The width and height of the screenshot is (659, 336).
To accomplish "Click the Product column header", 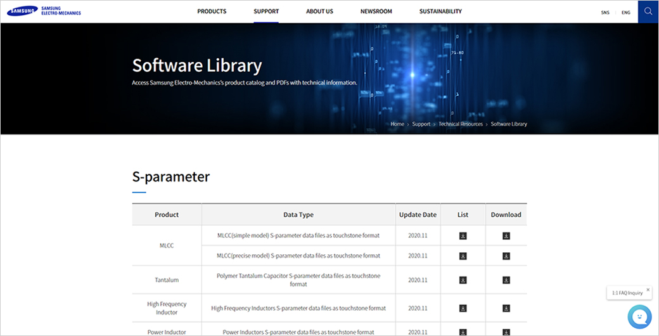I will 167,214.
